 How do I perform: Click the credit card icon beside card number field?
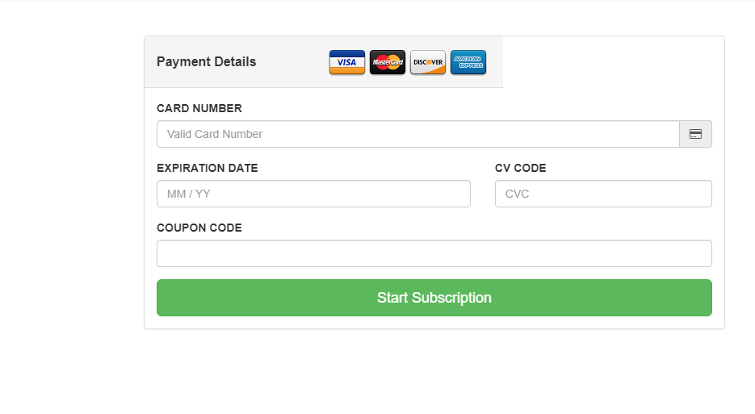click(695, 134)
